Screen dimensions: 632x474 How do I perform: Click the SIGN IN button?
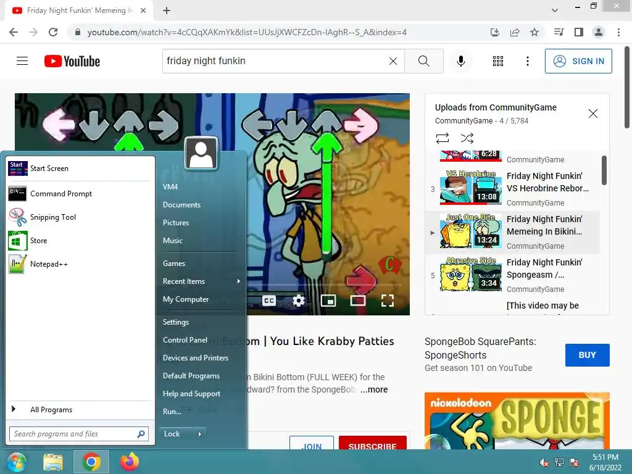(x=578, y=61)
